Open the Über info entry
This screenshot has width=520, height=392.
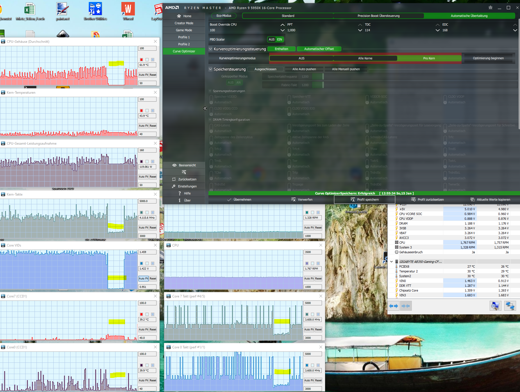pos(184,200)
